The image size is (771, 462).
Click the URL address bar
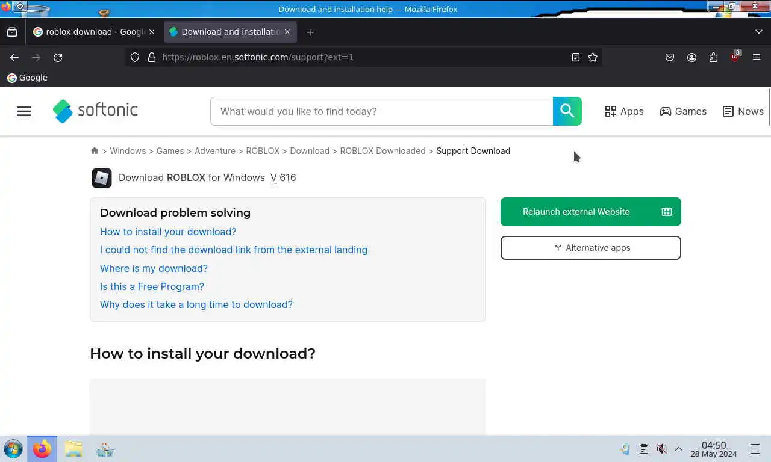click(364, 57)
